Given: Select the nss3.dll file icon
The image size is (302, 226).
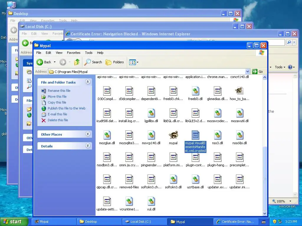Looking at the screenshot, I should 217,135.
